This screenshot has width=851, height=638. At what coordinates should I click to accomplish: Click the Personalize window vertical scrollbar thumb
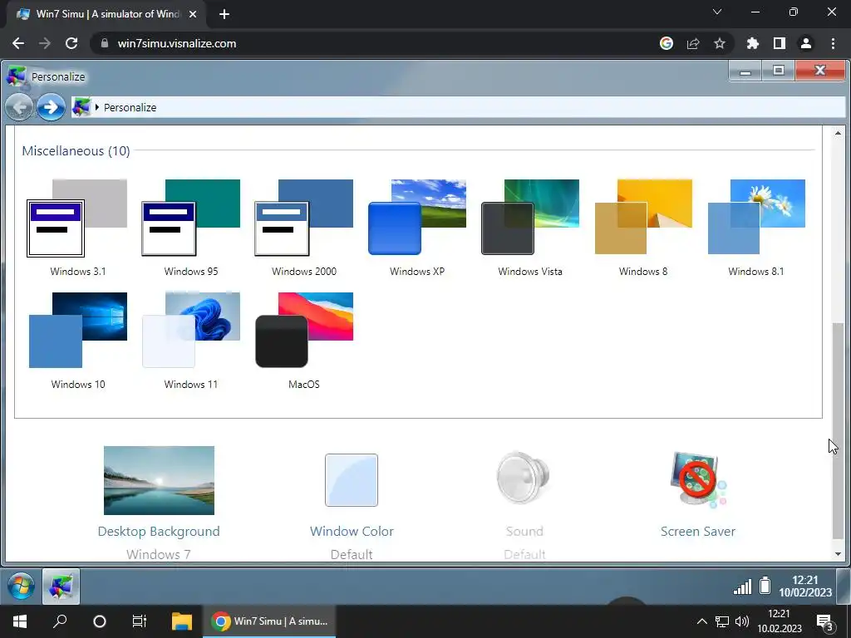point(838,431)
